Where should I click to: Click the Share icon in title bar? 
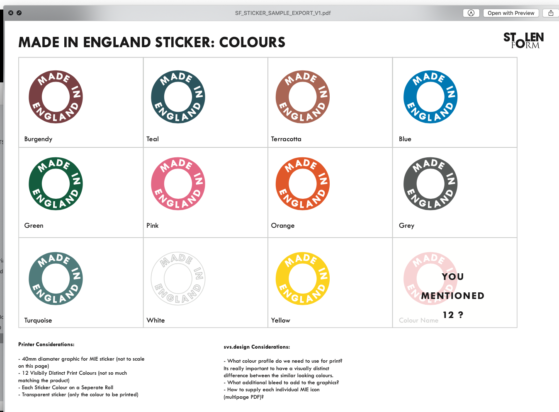[551, 13]
